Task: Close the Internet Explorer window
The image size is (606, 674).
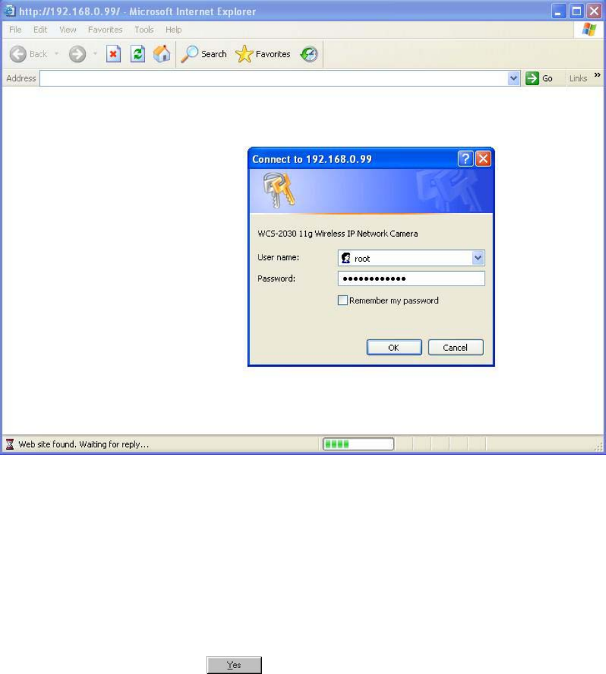Action: coord(594,11)
